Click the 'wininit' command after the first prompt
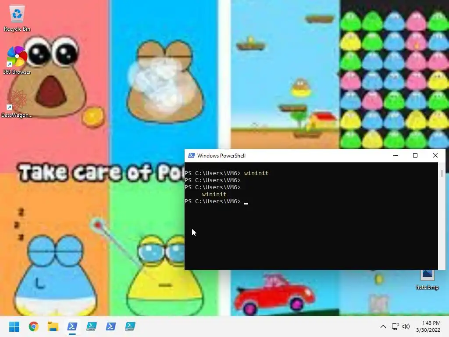 pos(256,173)
